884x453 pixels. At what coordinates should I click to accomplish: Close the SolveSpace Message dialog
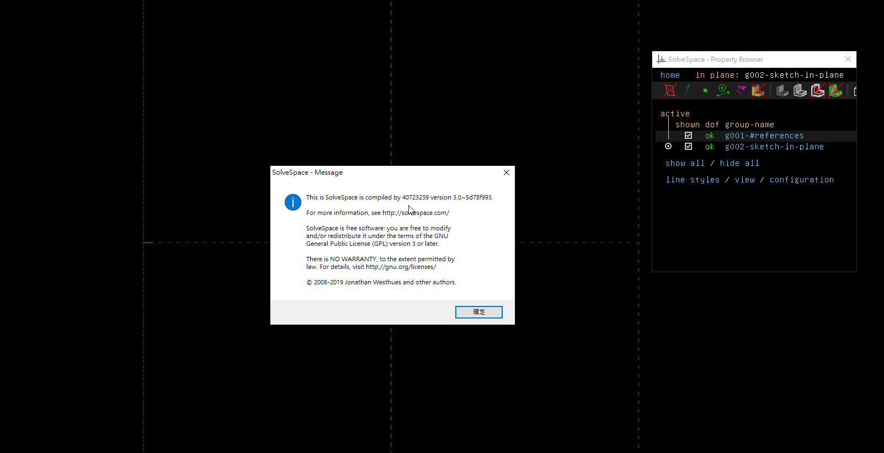tap(507, 172)
